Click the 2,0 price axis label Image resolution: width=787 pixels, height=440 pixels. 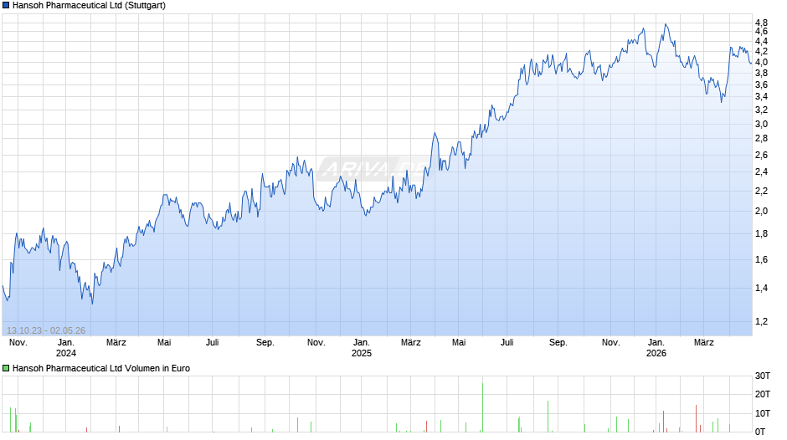[761, 212]
